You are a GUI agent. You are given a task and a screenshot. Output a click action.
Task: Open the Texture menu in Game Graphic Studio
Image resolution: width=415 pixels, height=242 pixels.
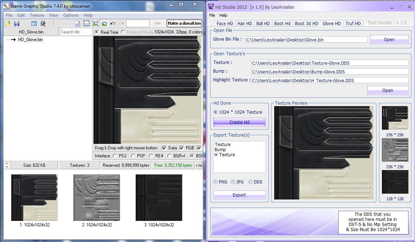(x=37, y=15)
